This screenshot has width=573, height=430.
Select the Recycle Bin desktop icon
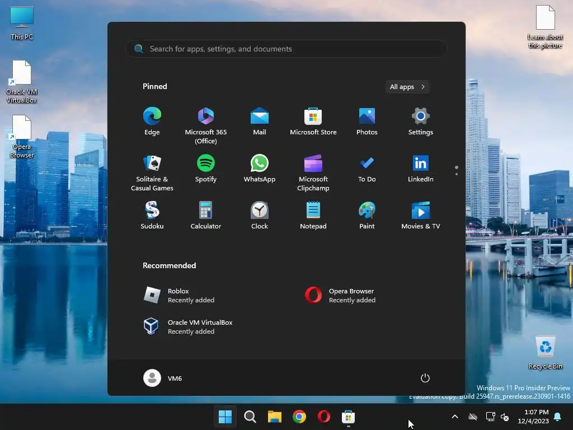(545, 353)
